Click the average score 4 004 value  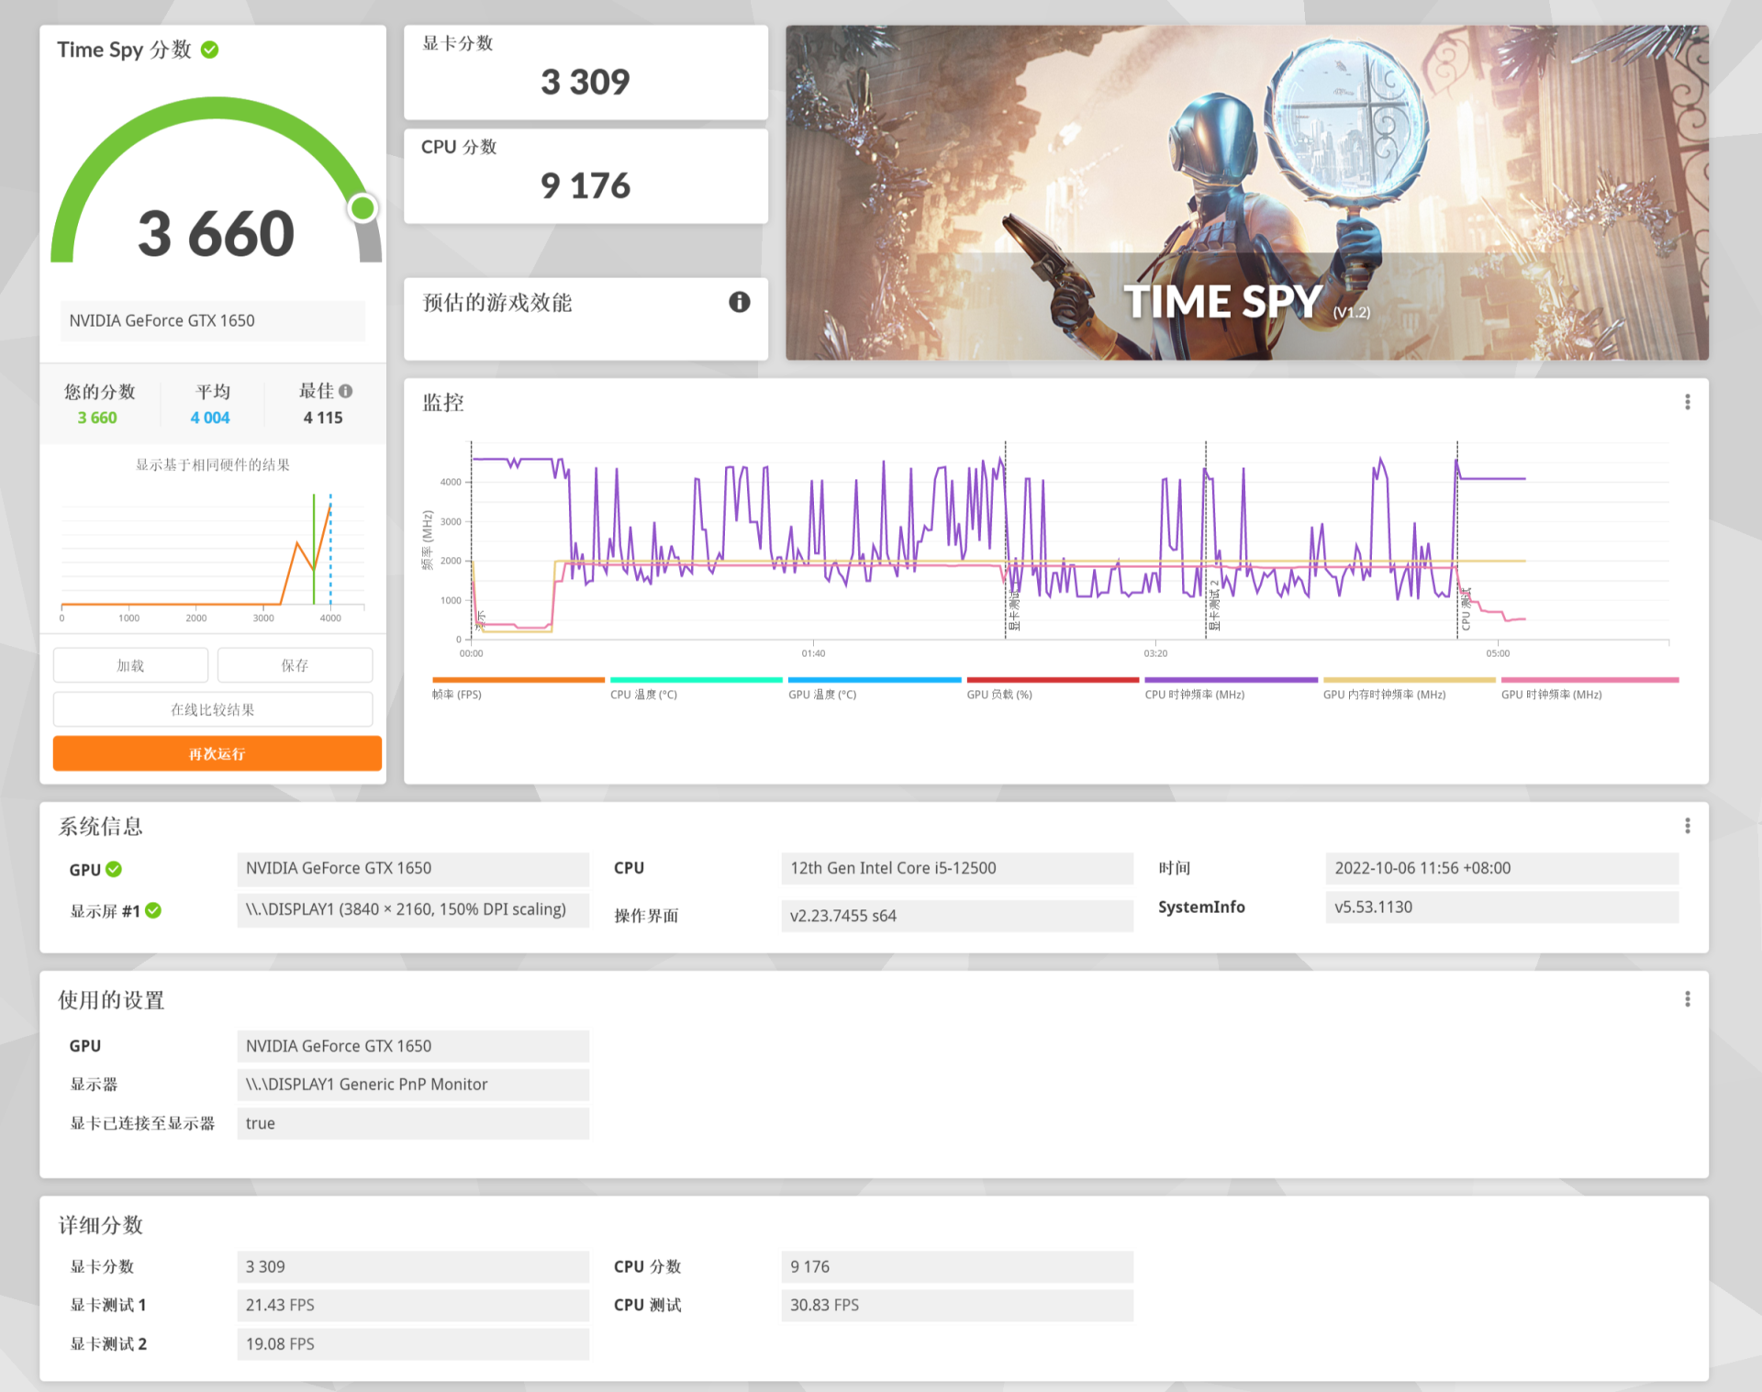pos(210,418)
